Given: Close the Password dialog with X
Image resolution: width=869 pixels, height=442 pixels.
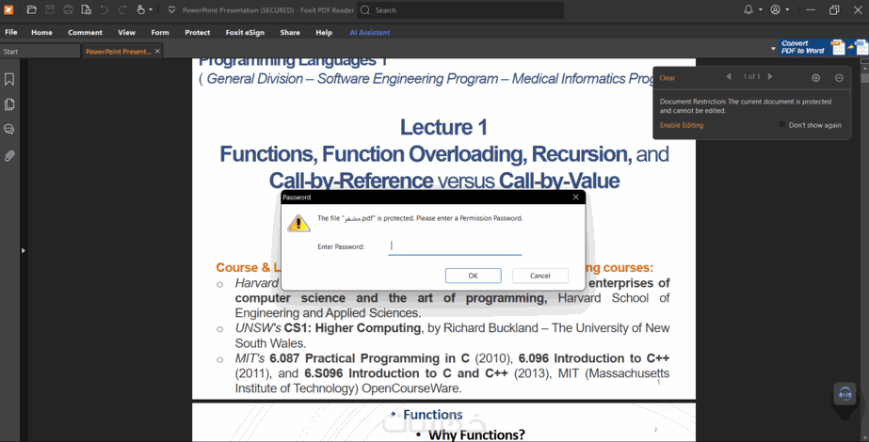Looking at the screenshot, I should [576, 197].
